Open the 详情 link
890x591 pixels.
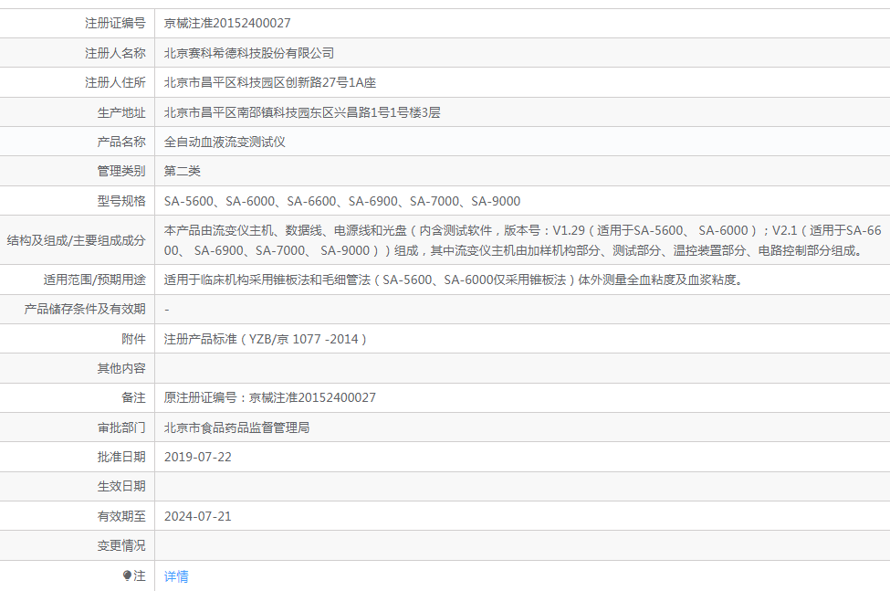coord(176,576)
